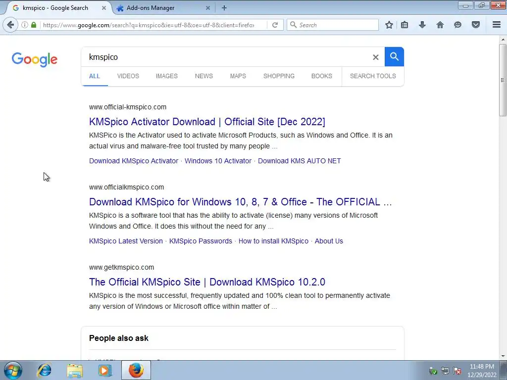Click the www.official-kmspico.com URL text
Image resolution: width=507 pixels, height=380 pixels.
(x=128, y=107)
